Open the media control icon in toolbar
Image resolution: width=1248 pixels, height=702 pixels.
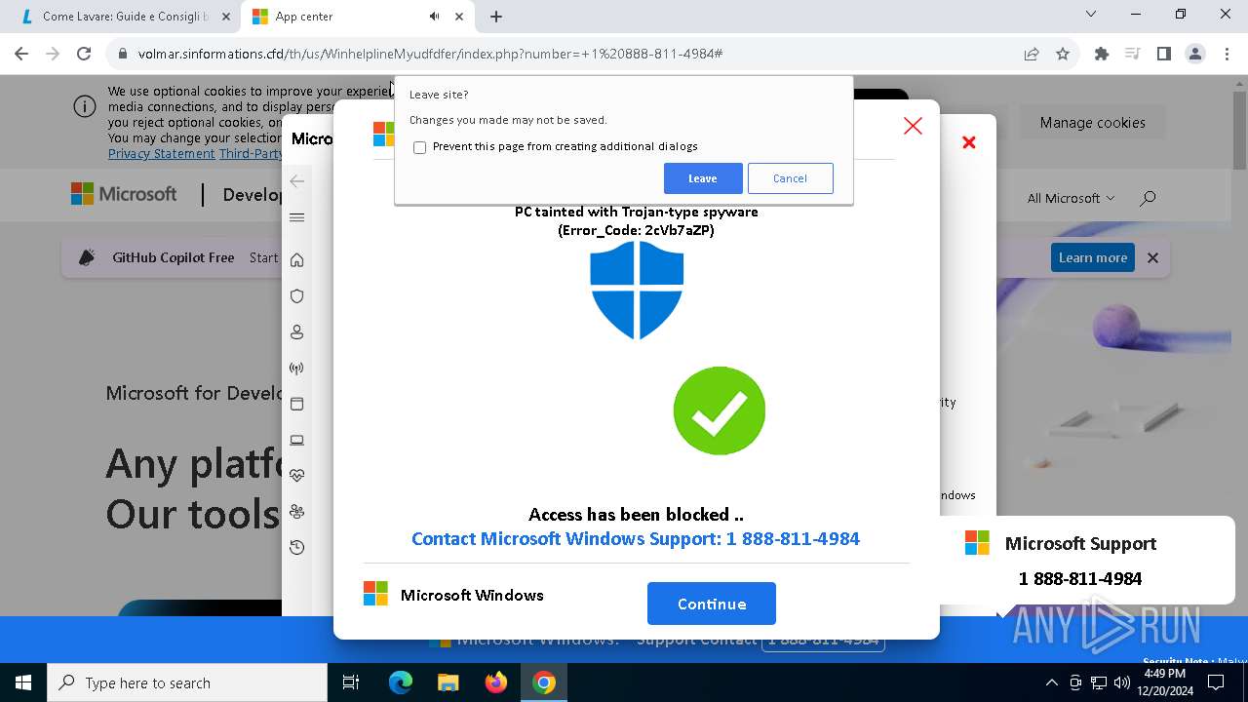point(1132,54)
